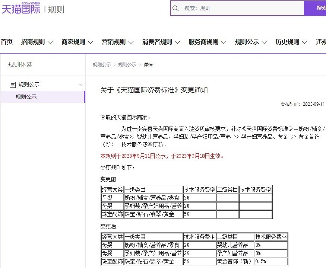326x268 pixels.
Task: Open the 招商规则 menu
Action: [x=33, y=42]
